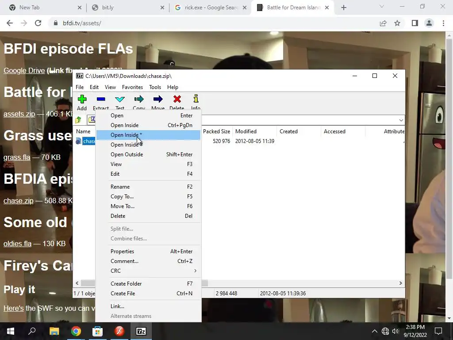
Task: Sort by Packed Size column header
Action: [x=217, y=131]
